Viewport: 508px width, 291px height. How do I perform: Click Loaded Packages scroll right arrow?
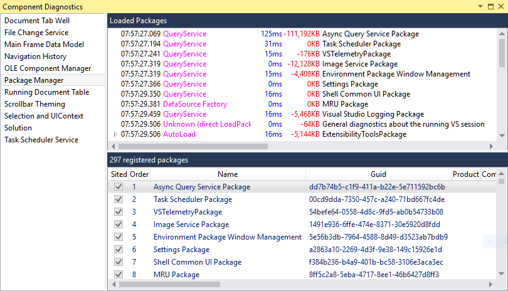click(x=491, y=147)
